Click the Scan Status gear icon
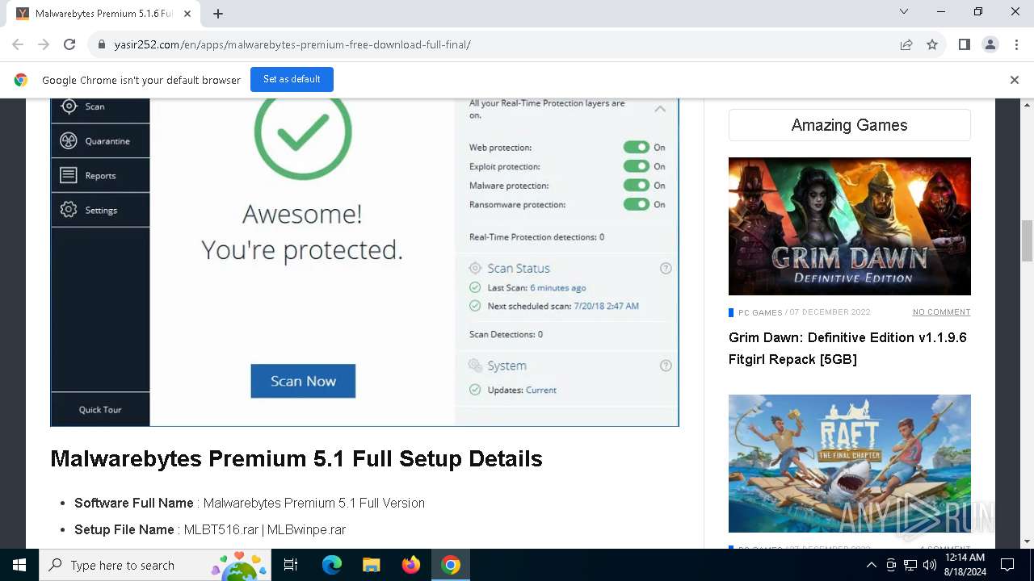 click(476, 269)
